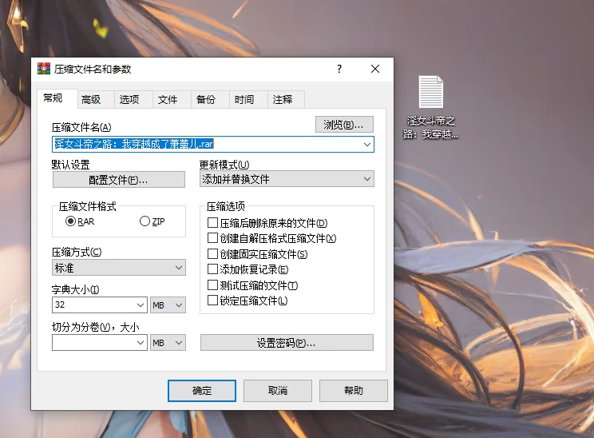Click the question mark help icon
Viewport: 594px width, 438px height.
point(339,69)
